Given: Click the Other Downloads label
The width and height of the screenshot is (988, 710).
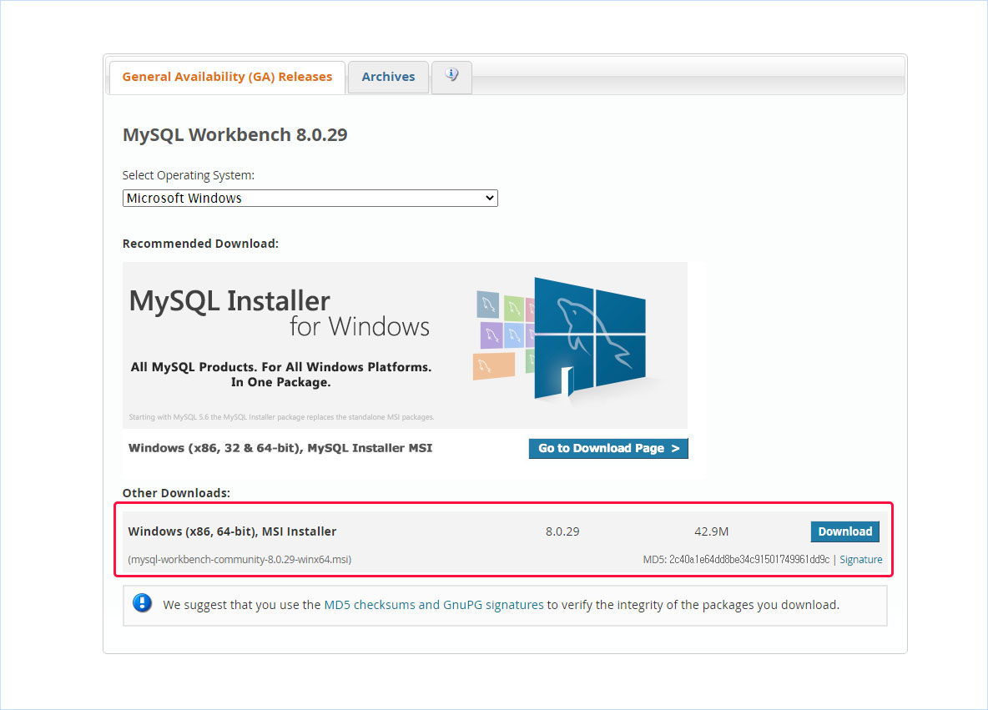Looking at the screenshot, I should [176, 492].
